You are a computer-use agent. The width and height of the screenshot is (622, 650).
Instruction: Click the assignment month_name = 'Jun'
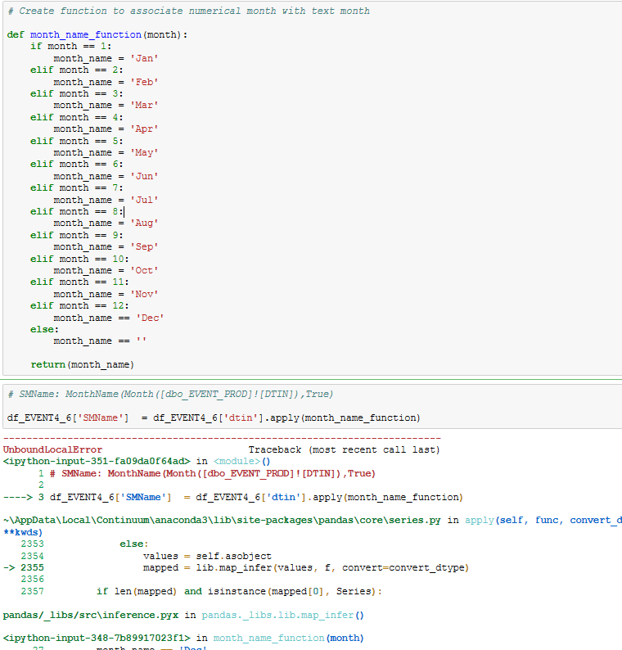(106, 176)
